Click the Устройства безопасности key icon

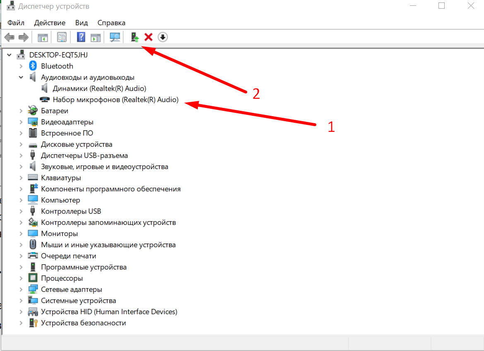pyautogui.click(x=33, y=322)
